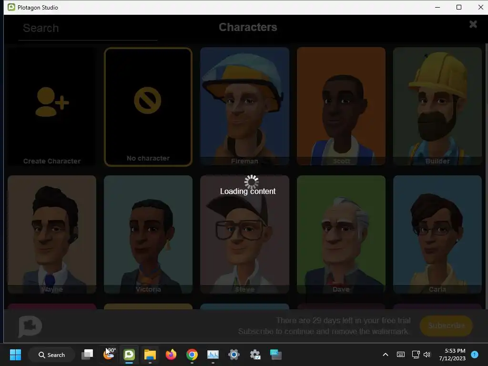Minimize the Plotagon Studio window
Screen dimensions: 488x366
click(x=437, y=7)
